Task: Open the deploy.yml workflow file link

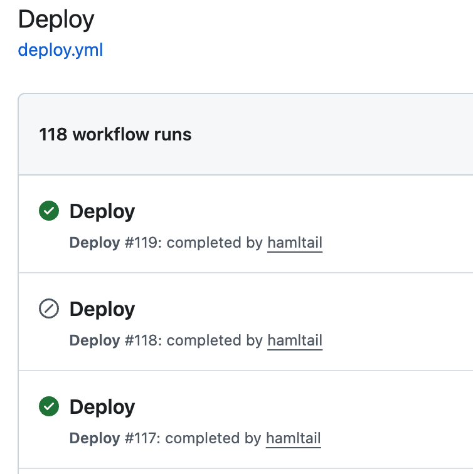Action: (x=60, y=50)
